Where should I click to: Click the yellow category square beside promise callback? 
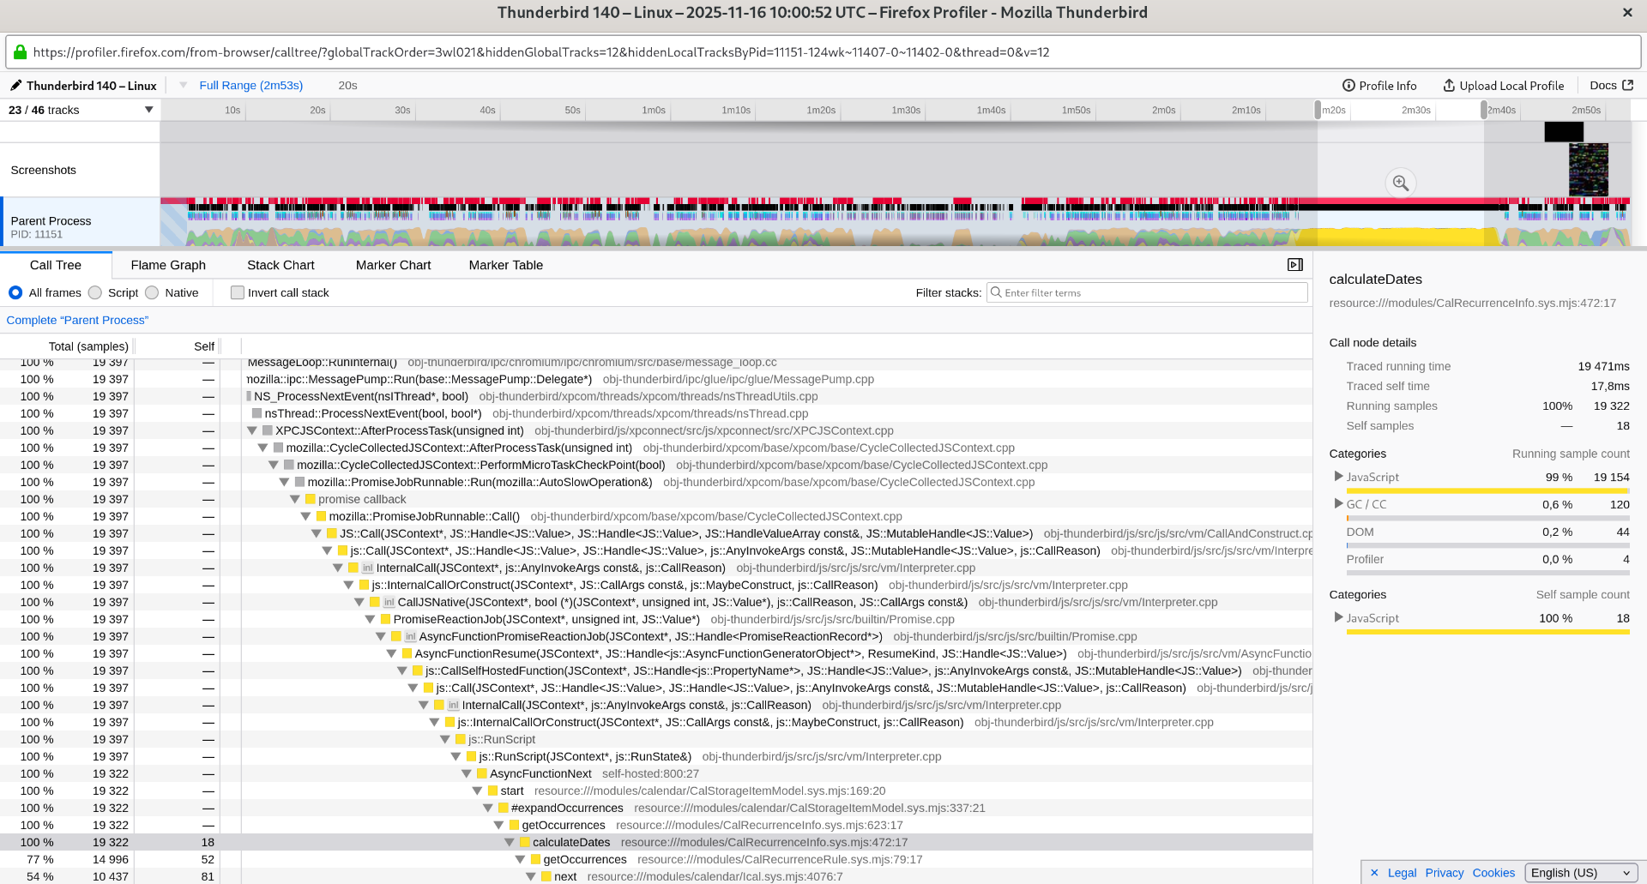tap(311, 500)
